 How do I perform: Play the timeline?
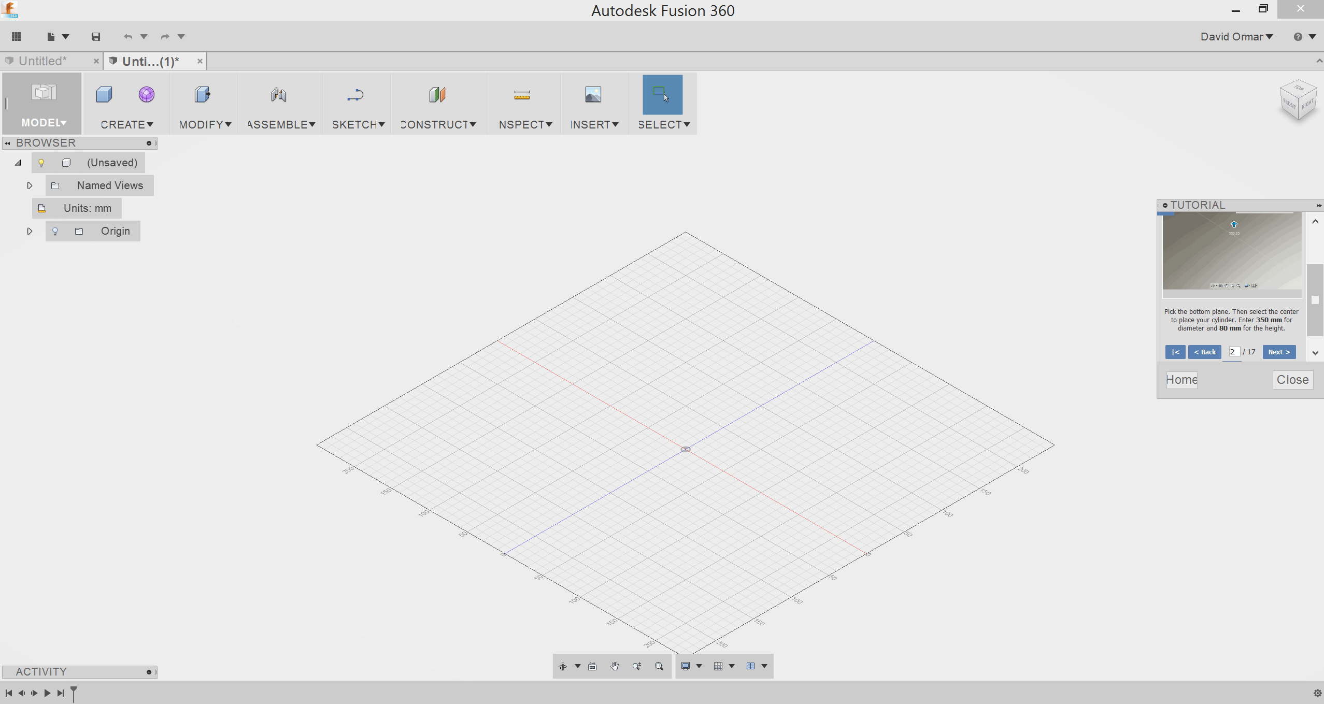click(47, 693)
